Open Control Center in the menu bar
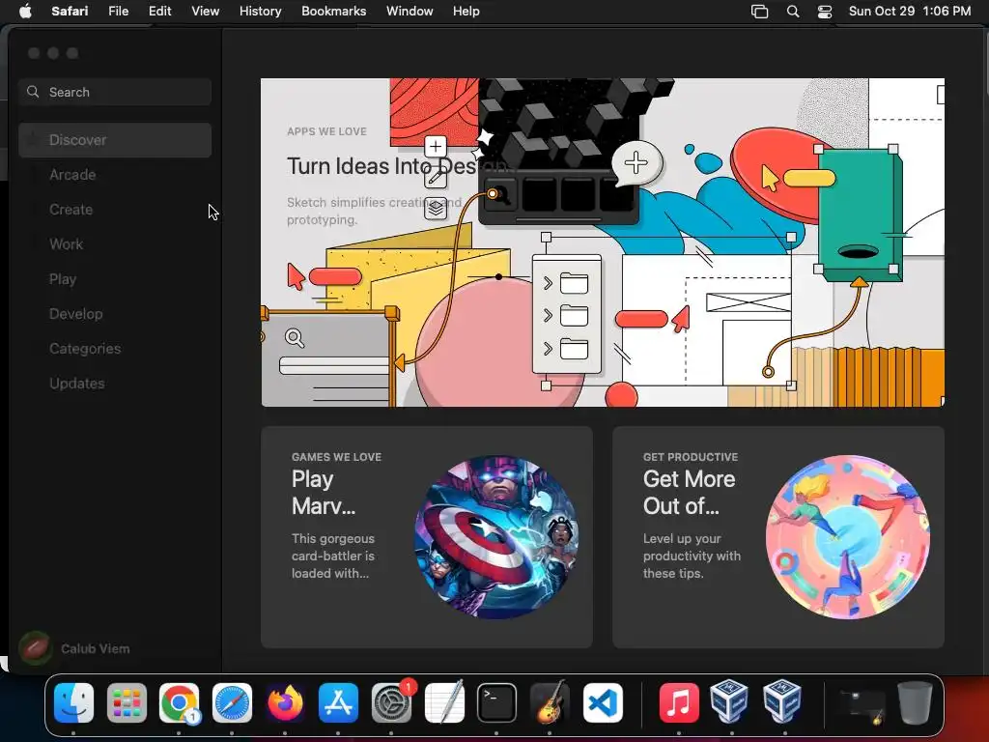 tap(825, 12)
